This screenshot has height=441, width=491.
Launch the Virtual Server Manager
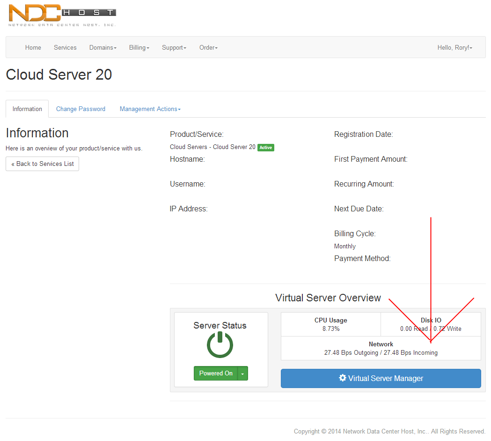pos(381,378)
